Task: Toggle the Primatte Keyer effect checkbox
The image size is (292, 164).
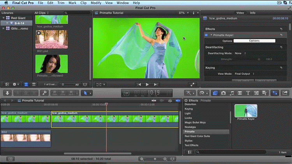Action: 206,35
